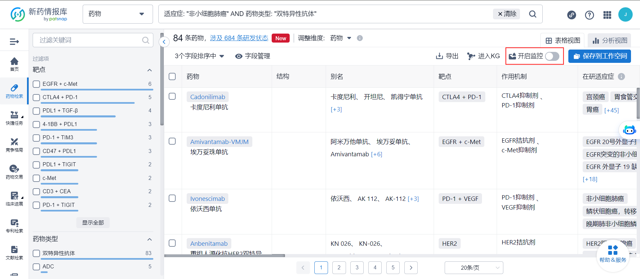The height and width of the screenshot is (279, 640).
Task: Check the 4-1BB + PDL1 filter
Action: point(36,124)
